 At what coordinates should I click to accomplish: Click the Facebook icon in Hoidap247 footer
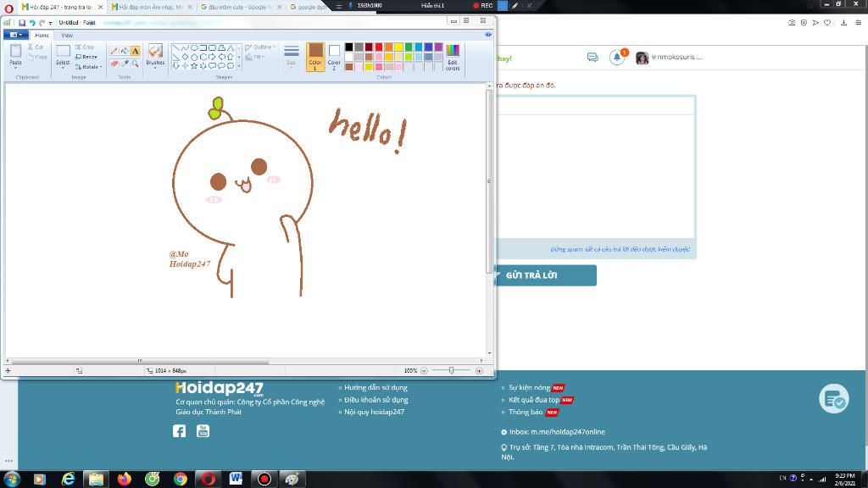pos(180,431)
